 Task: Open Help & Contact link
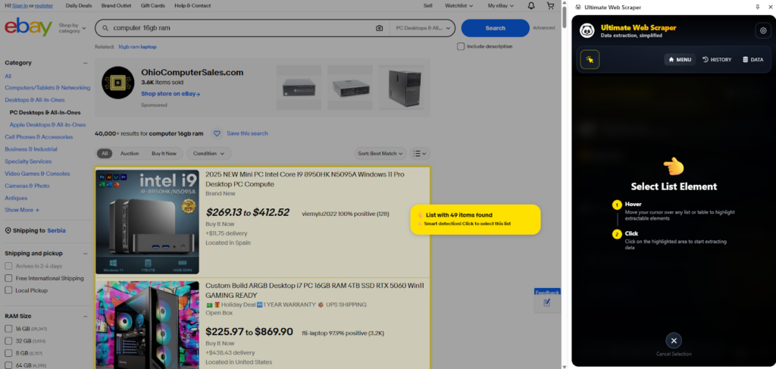coord(192,5)
